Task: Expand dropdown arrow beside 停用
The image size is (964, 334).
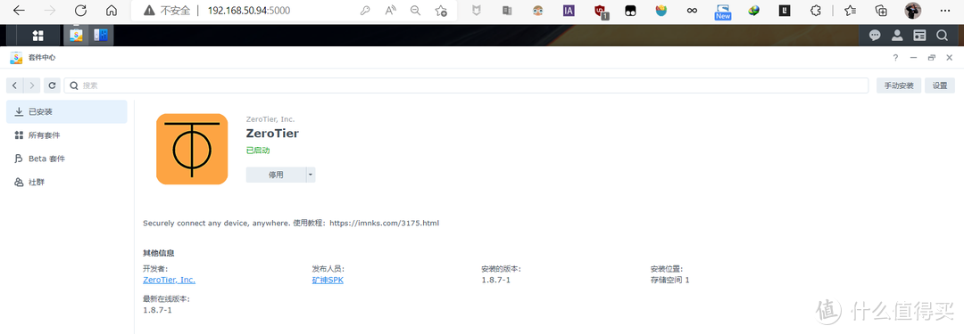Action: (311, 175)
